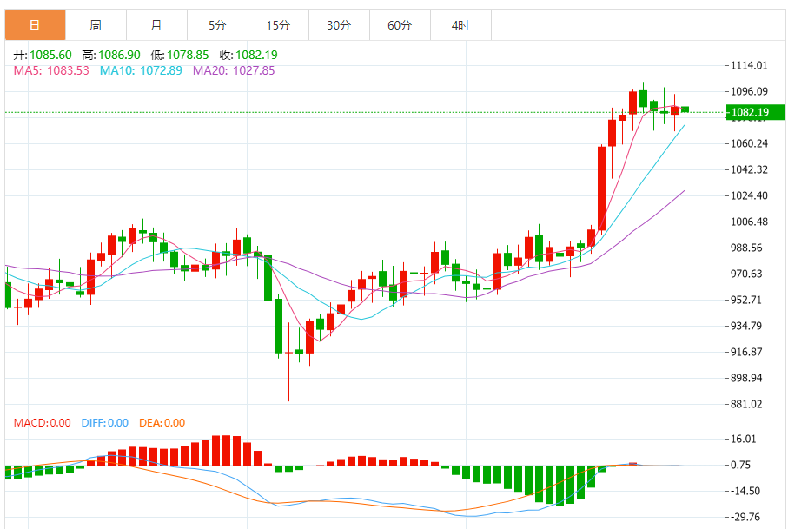Click the MACD:0.00 indicator label
788x529 pixels.
pos(43,423)
